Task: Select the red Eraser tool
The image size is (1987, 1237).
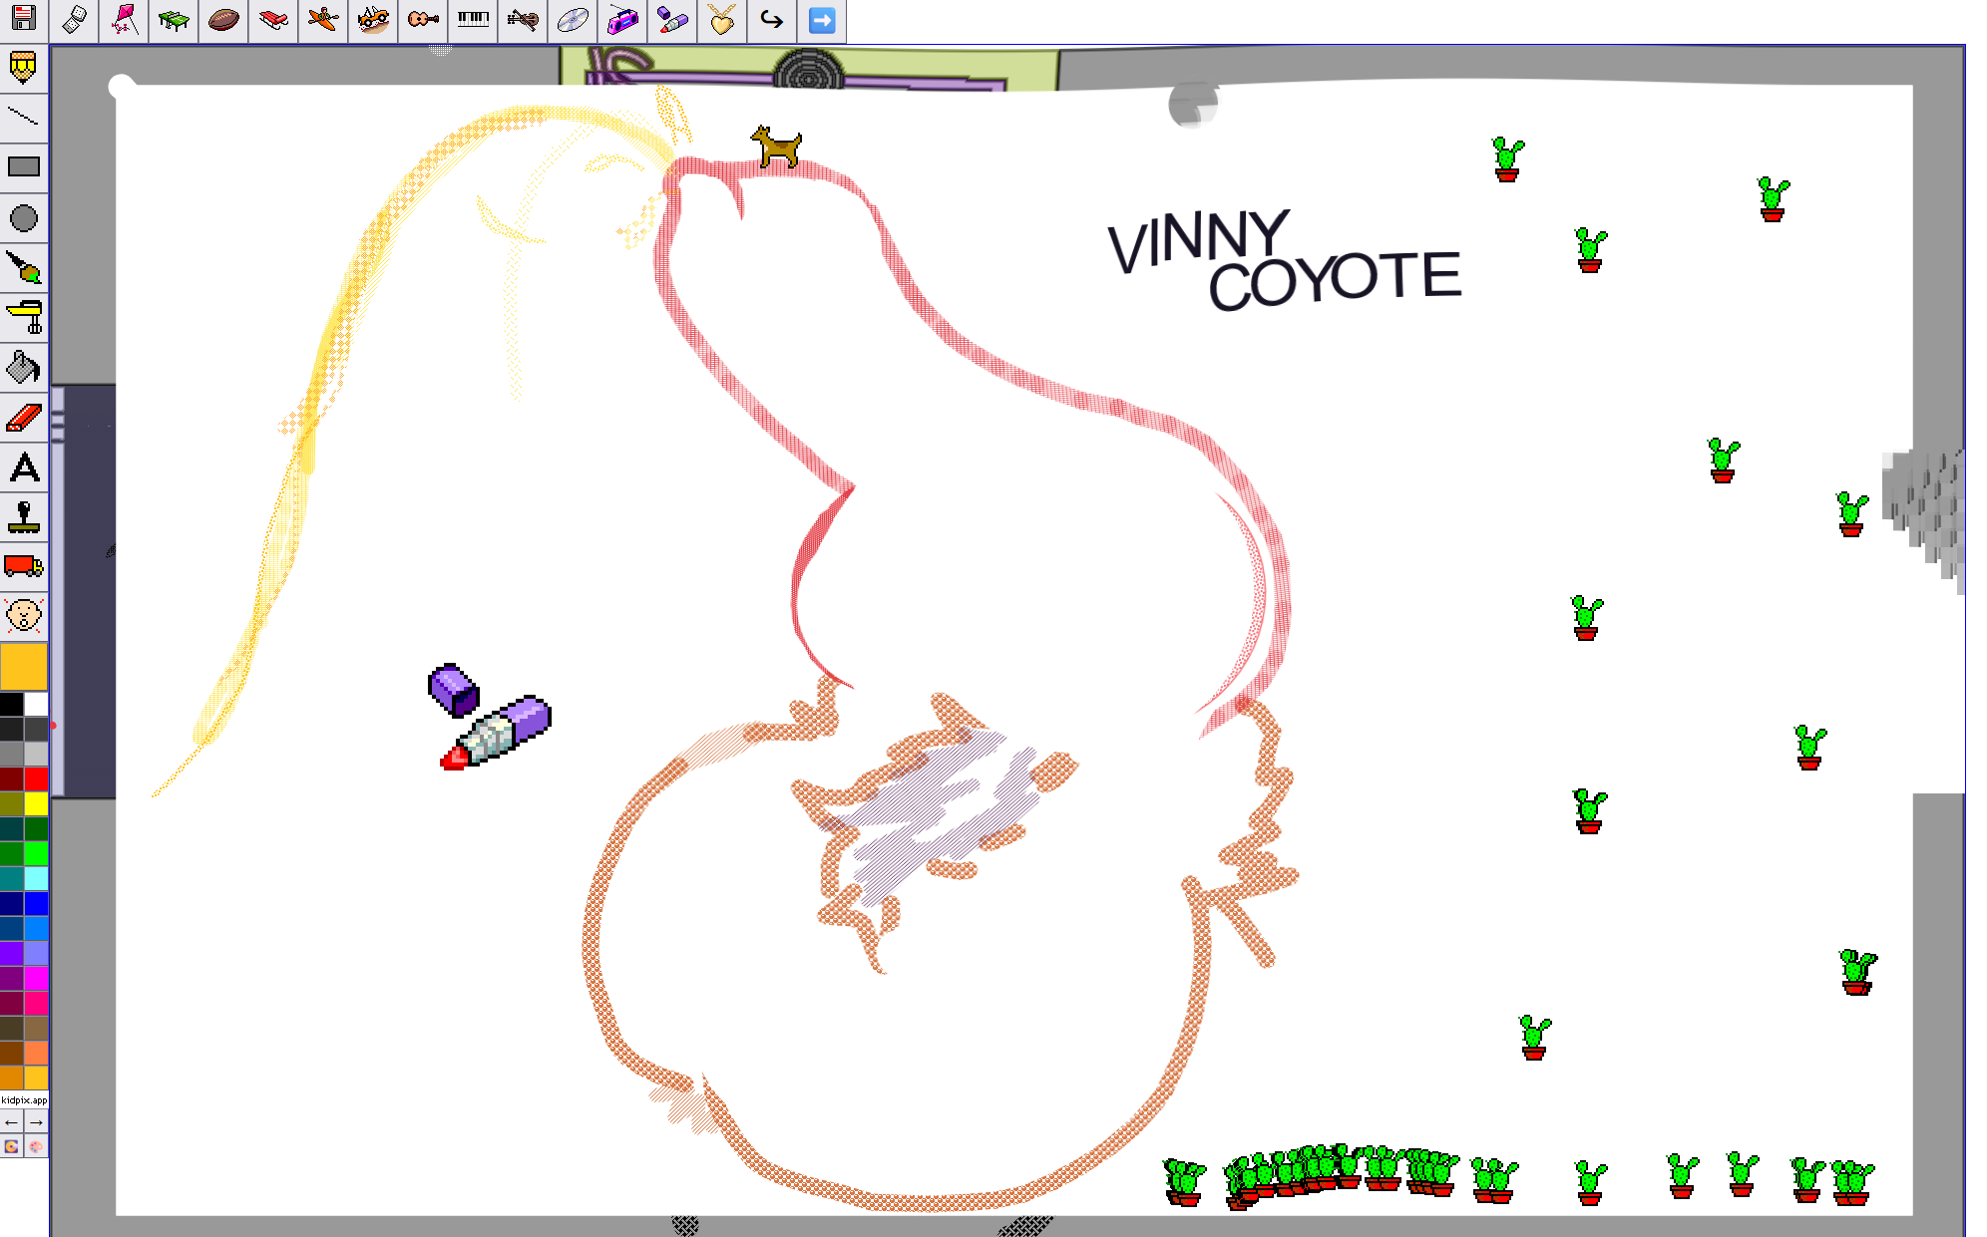Action: [23, 418]
